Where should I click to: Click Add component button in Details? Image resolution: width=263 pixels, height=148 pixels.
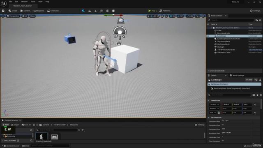tap(249, 80)
